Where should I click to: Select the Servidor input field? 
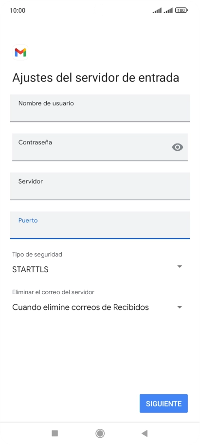100,186
